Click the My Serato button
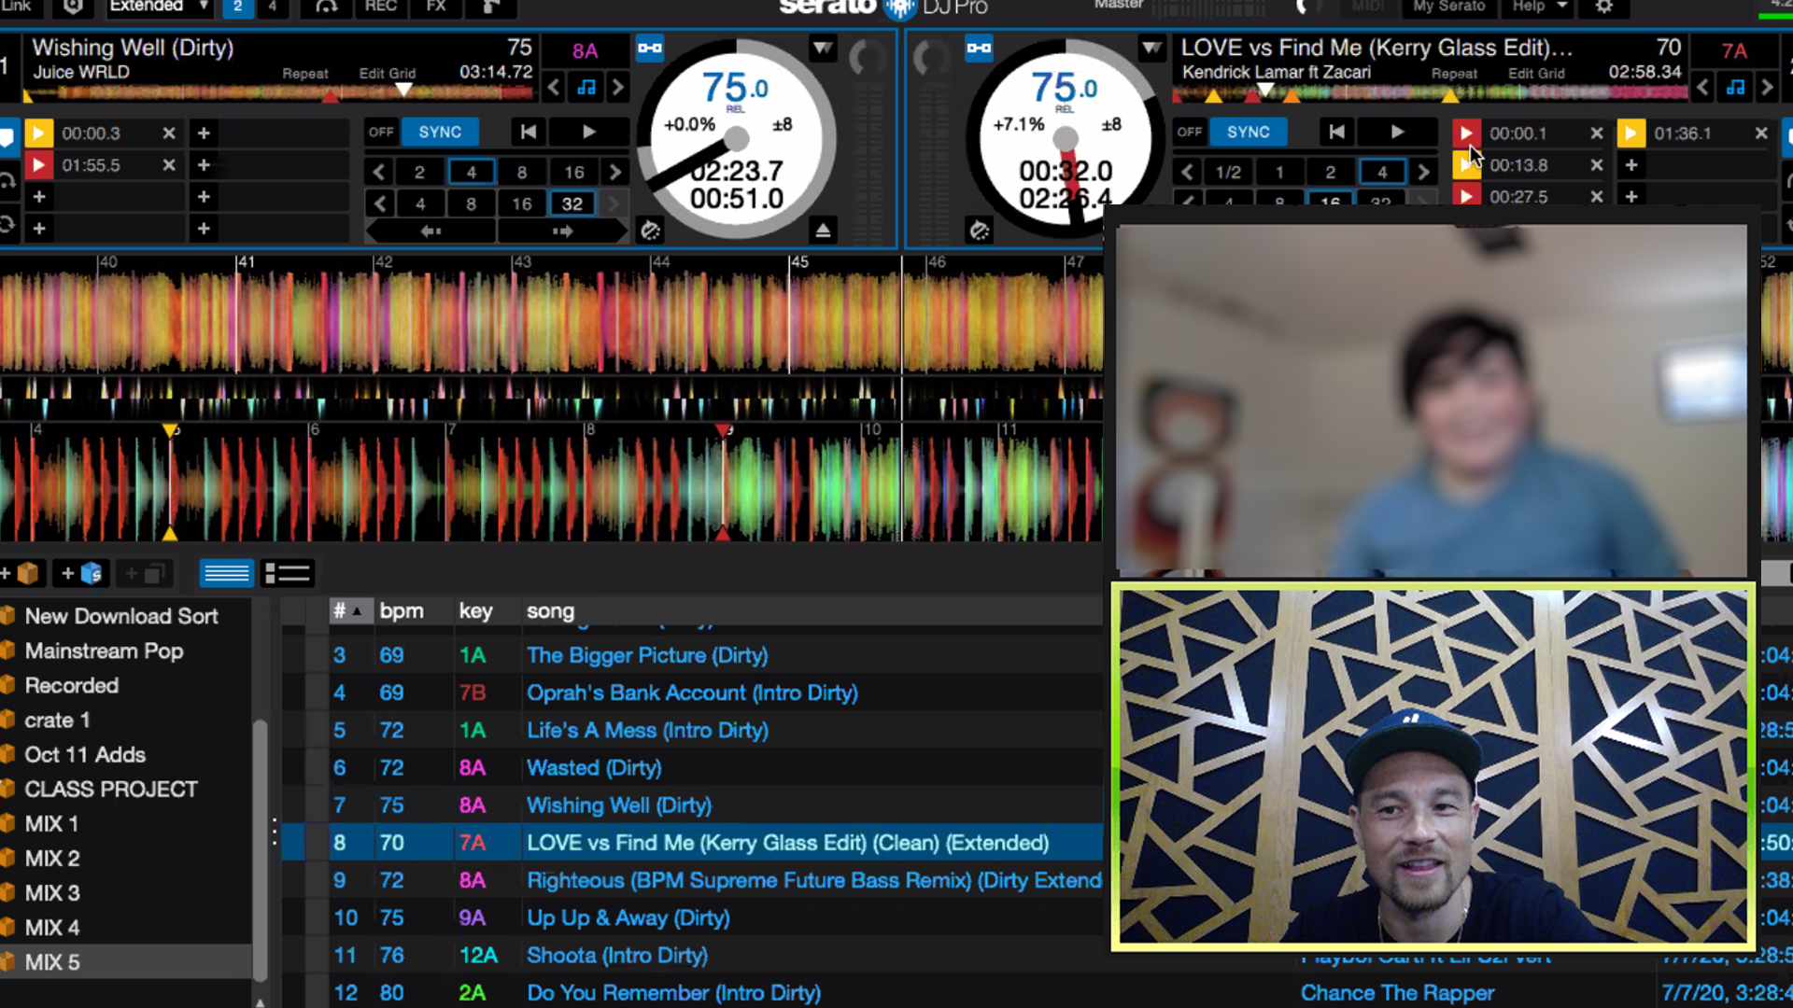The image size is (1793, 1008). coord(1448,7)
